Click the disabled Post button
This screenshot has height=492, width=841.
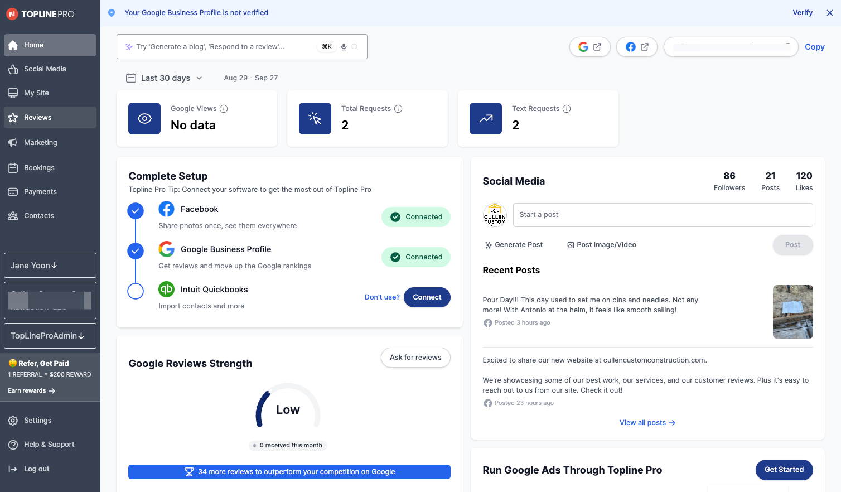[x=792, y=245]
